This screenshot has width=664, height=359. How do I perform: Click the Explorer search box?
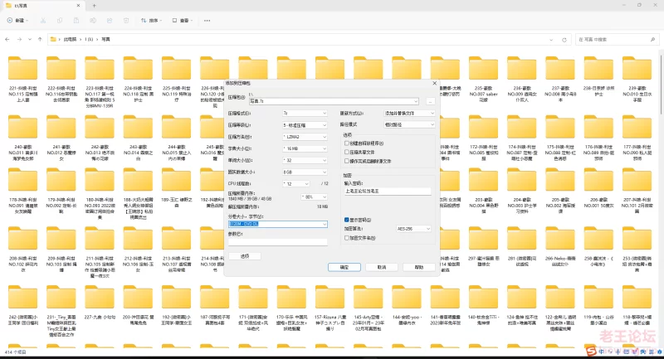click(x=617, y=39)
